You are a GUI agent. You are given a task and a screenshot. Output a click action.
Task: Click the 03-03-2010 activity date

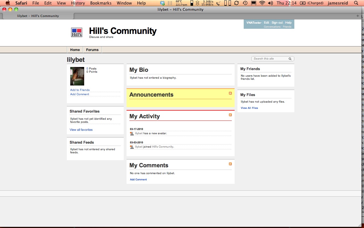pos(136,142)
